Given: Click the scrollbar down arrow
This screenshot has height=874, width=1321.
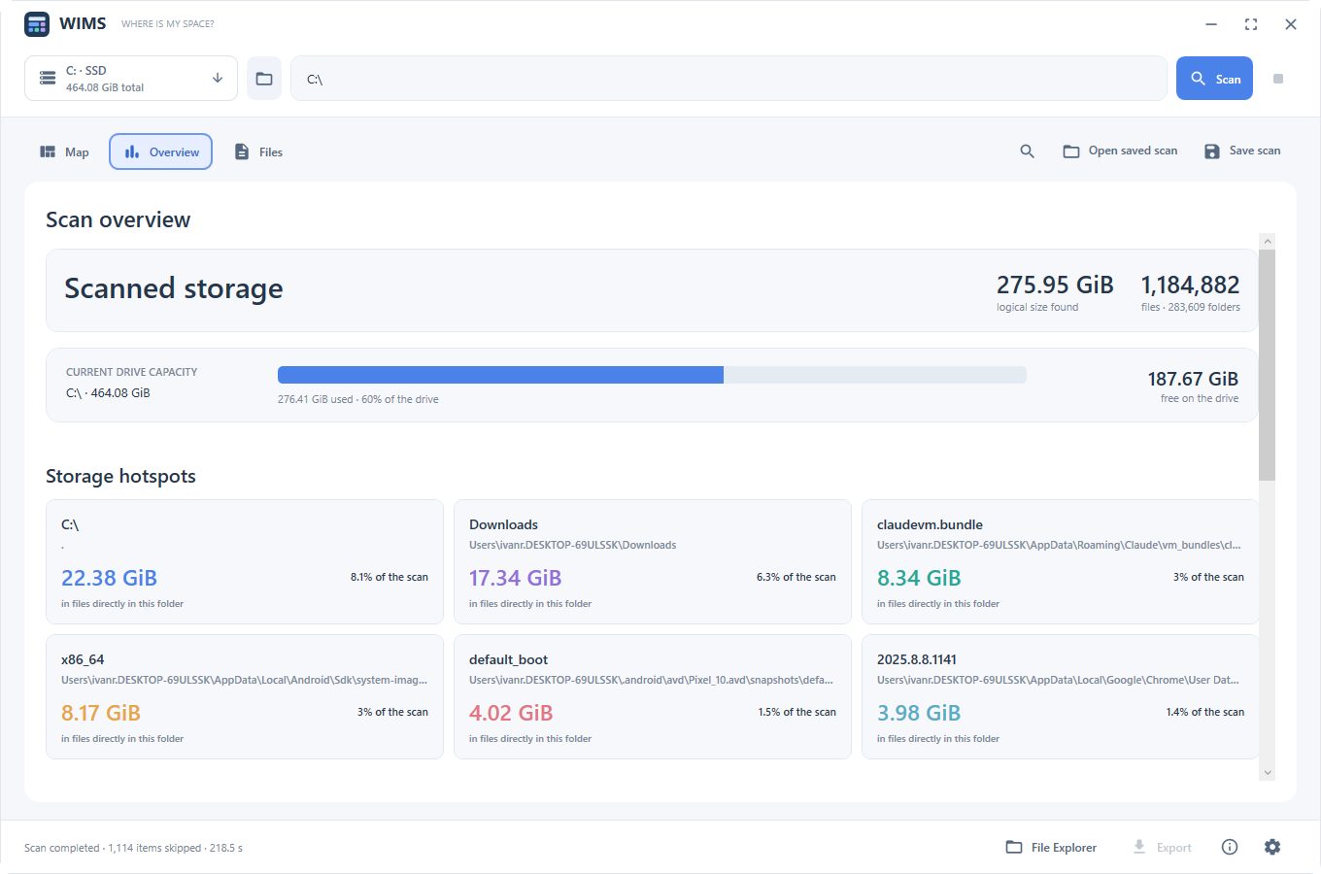Looking at the screenshot, I should pyautogui.click(x=1267, y=773).
